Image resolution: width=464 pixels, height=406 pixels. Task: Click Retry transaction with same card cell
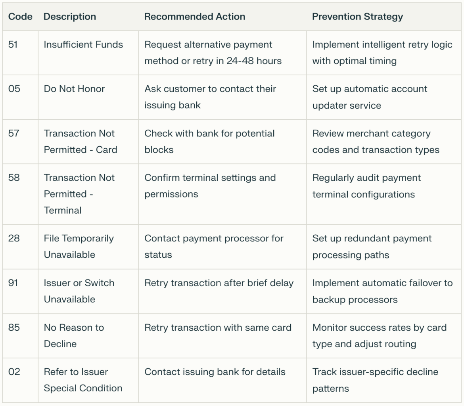218,327
